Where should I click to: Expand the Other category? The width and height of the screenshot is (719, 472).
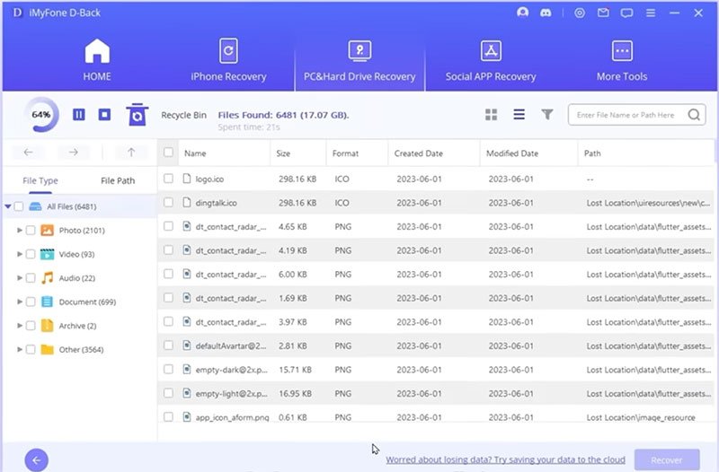19,349
